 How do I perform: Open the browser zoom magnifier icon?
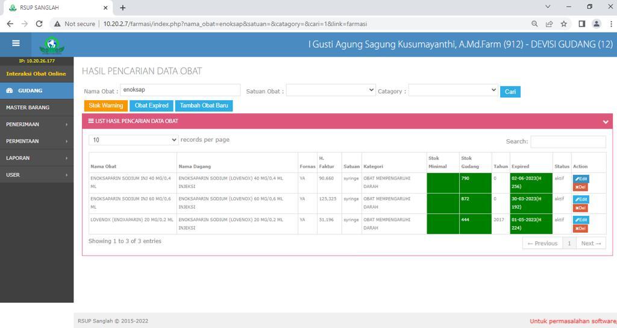tap(534, 24)
